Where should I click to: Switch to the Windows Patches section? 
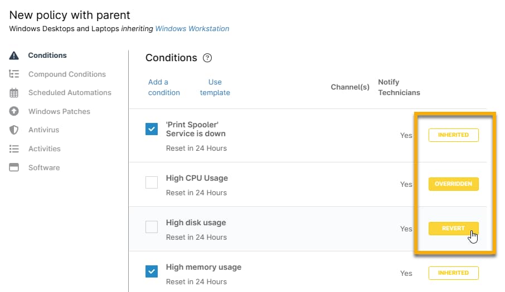coord(59,111)
